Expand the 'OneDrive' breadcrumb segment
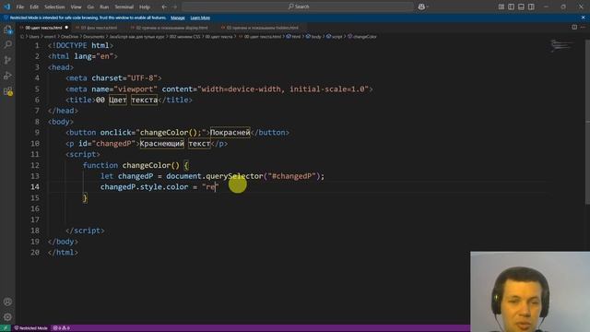Image resolution: width=590 pixels, height=332 pixels. (70, 37)
